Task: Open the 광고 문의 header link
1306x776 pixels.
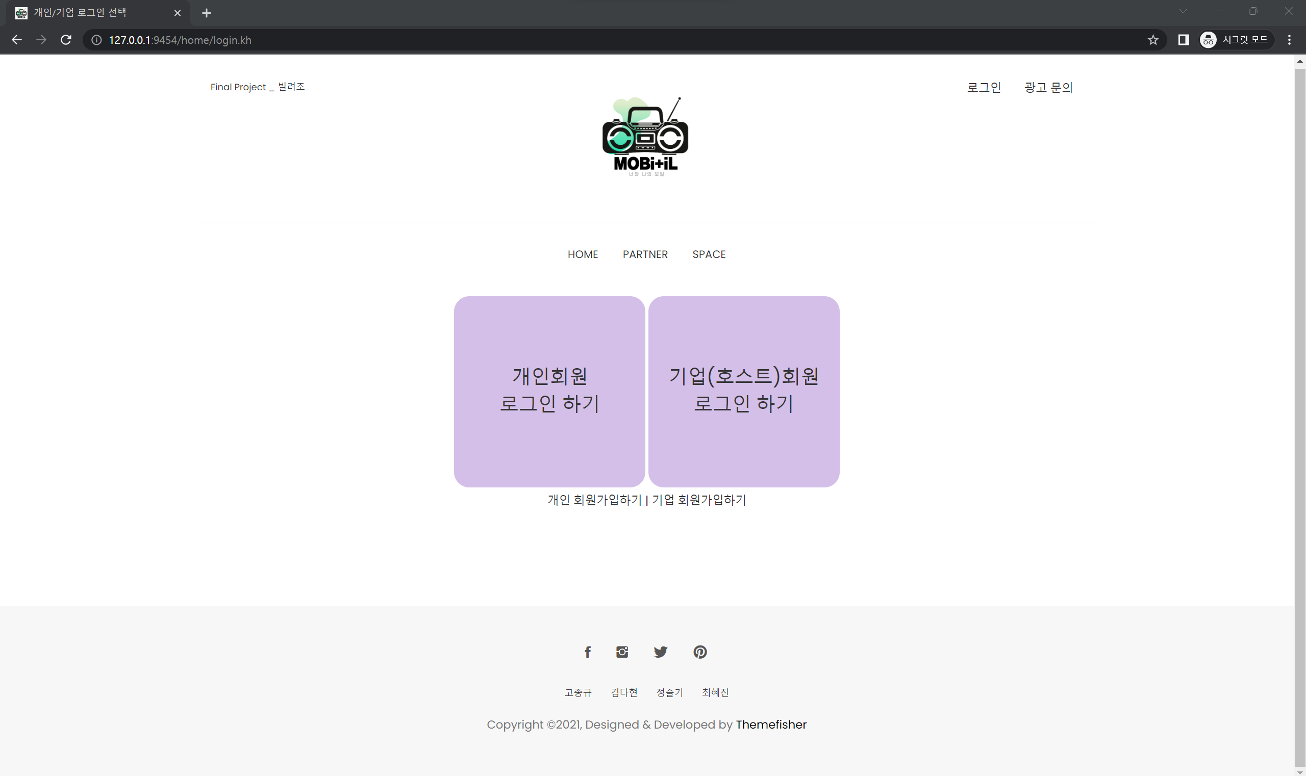Action: pos(1048,87)
